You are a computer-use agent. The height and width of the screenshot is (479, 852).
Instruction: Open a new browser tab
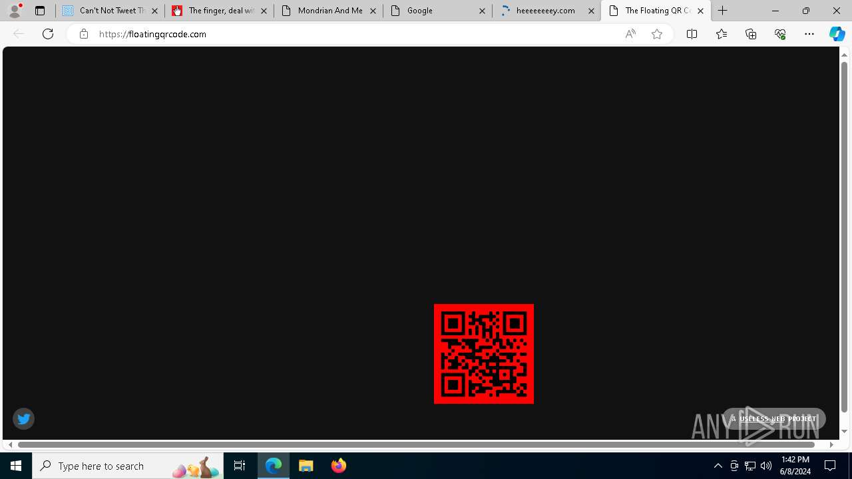point(723,11)
